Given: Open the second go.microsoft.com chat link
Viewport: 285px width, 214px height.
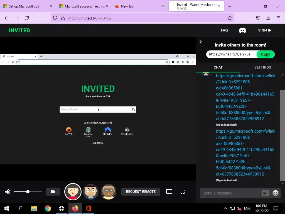Looking at the screenshot, I should [245, 152].
